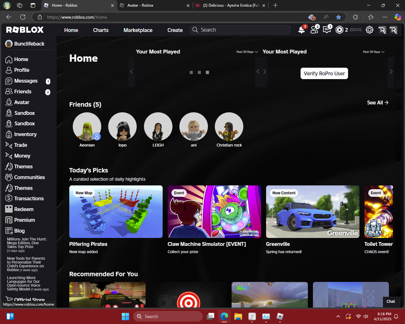405x324 pixels.
Task: Open Blog in the left sidebar
Action: (19, 231)
